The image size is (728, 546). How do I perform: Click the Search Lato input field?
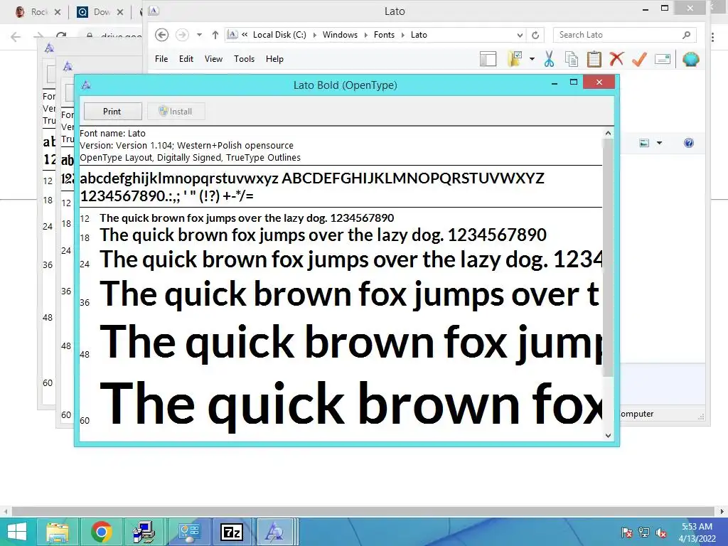(624, 35)
